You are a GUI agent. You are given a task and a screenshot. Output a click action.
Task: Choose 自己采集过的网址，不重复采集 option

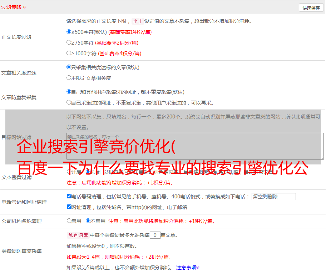[x=69, y=102]
